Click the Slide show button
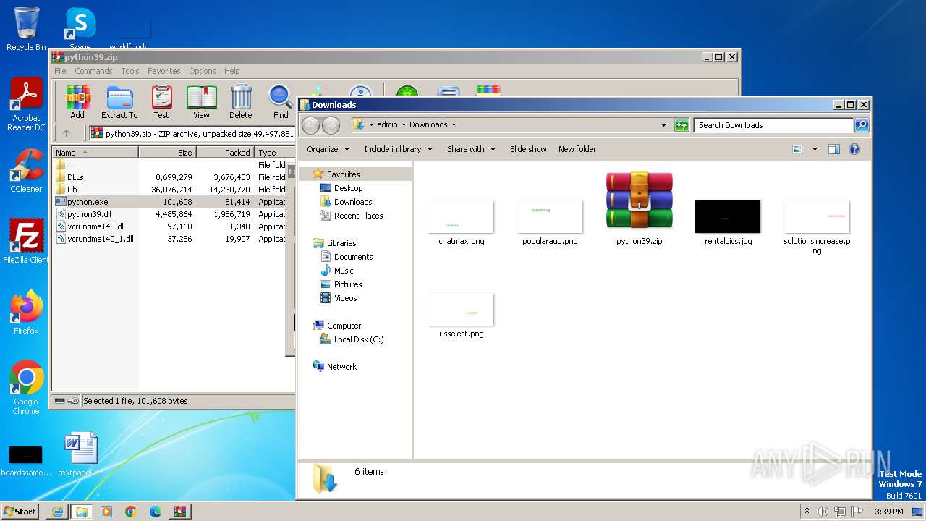Image resolution: width=926 pixels, height=521 pixels. pyautogui.click(x=528, y=149)
